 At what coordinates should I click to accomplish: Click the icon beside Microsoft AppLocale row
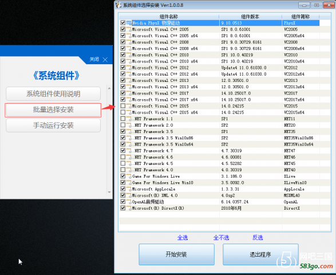pos(129,189)
